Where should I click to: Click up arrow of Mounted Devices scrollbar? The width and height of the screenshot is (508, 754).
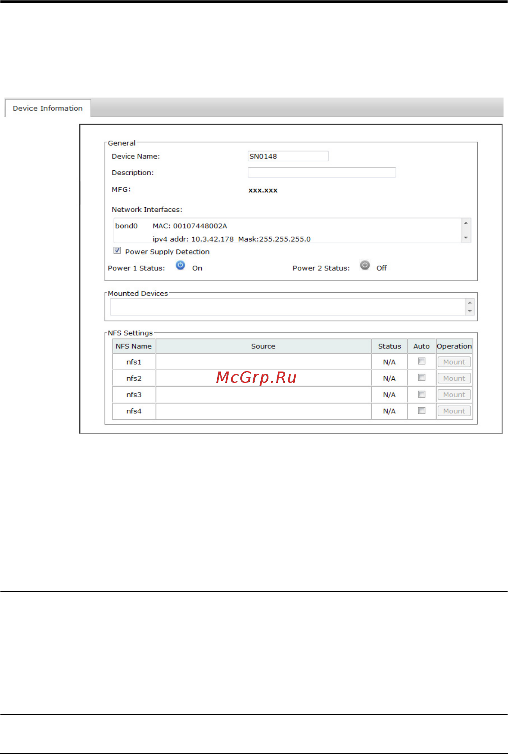[x=470, y=303]
